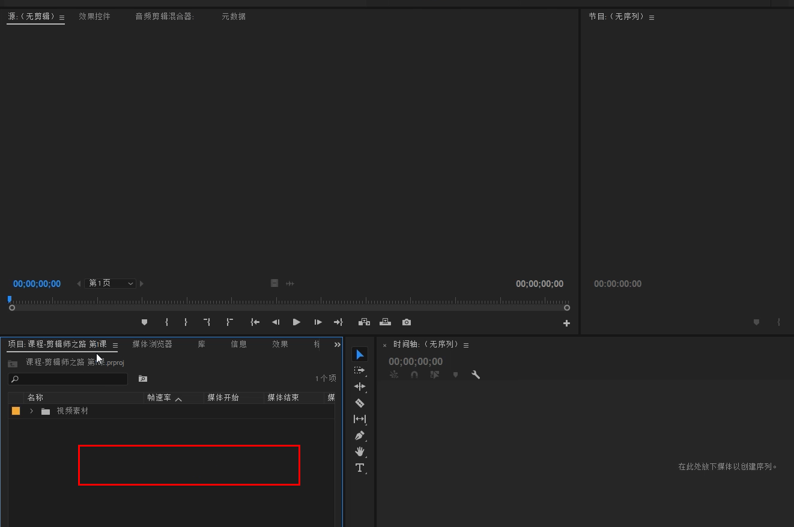
Task: Switch to the 库 tab
Action: click(202, 344)
